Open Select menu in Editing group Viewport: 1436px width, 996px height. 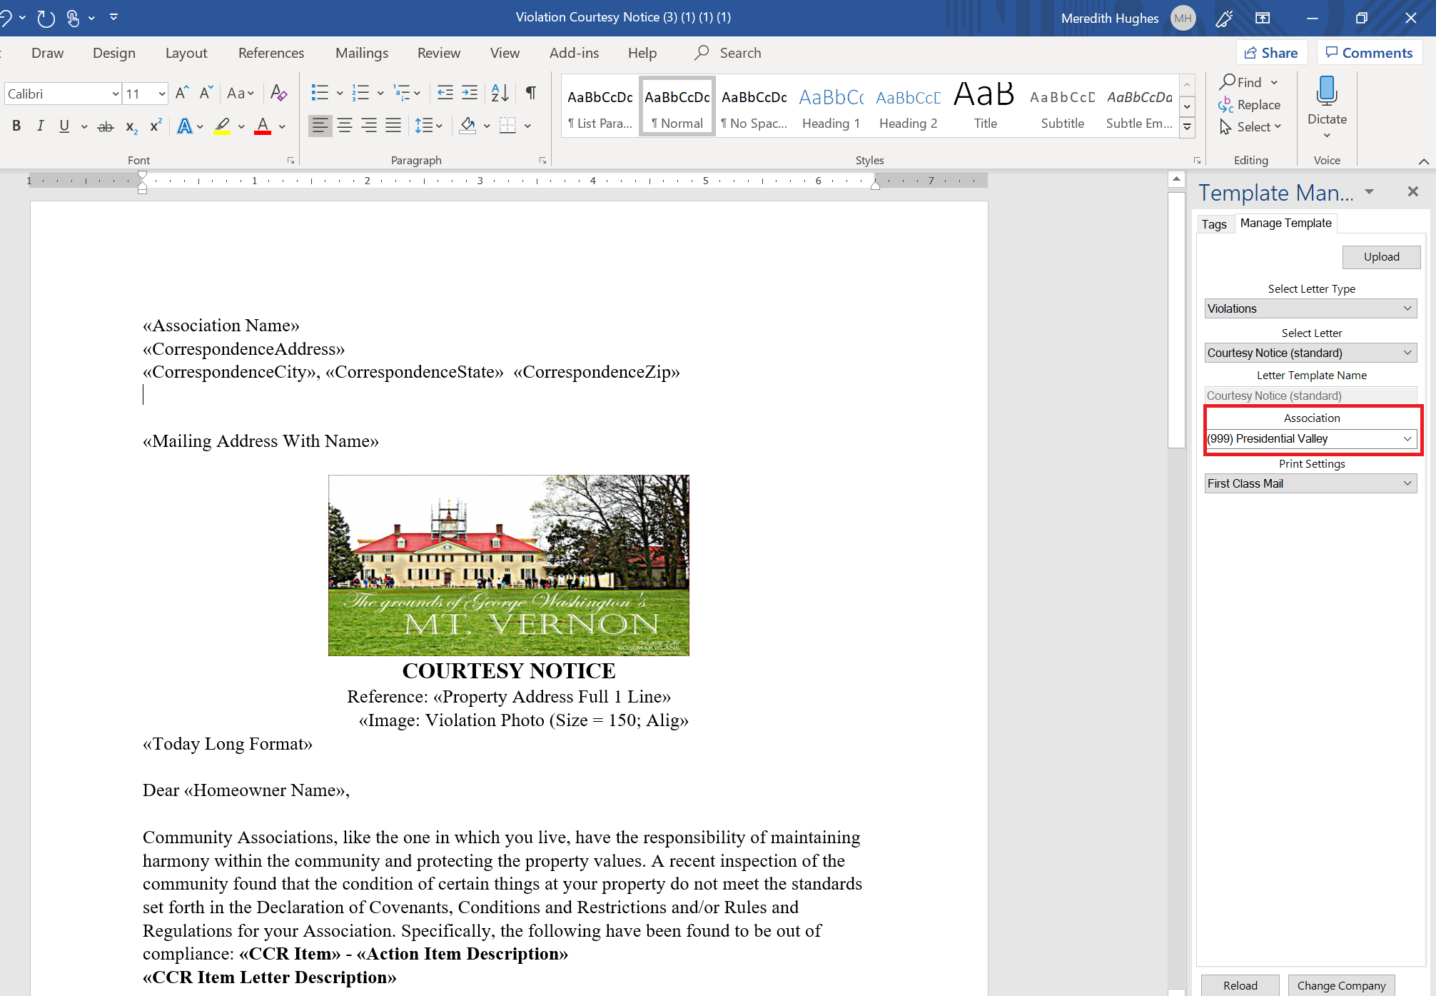(x=1250, y=127)
